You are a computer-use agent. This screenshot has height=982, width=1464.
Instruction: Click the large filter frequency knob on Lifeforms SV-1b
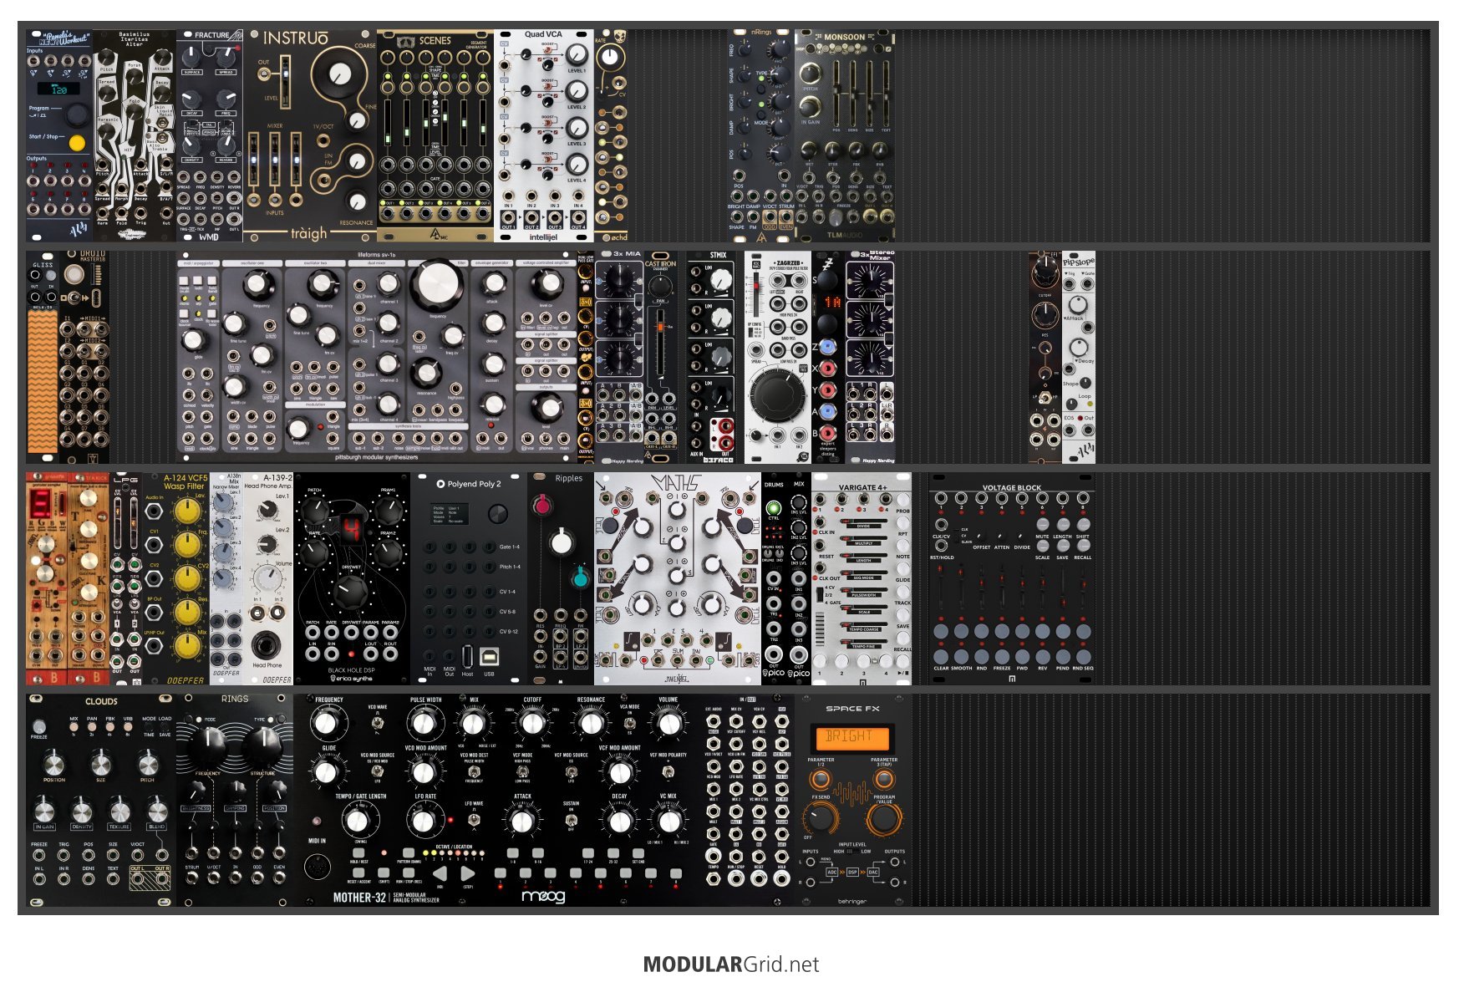[x=436, y=283]
